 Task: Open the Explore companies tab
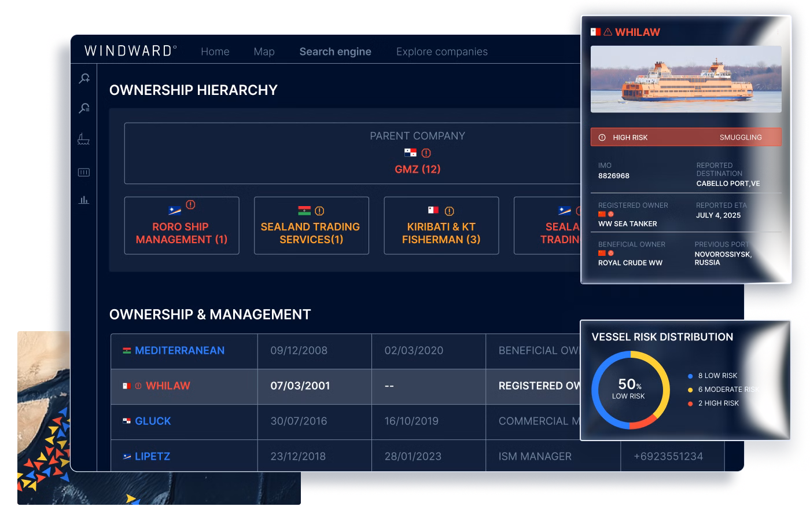pyautogui.click(x=442, y=52)
